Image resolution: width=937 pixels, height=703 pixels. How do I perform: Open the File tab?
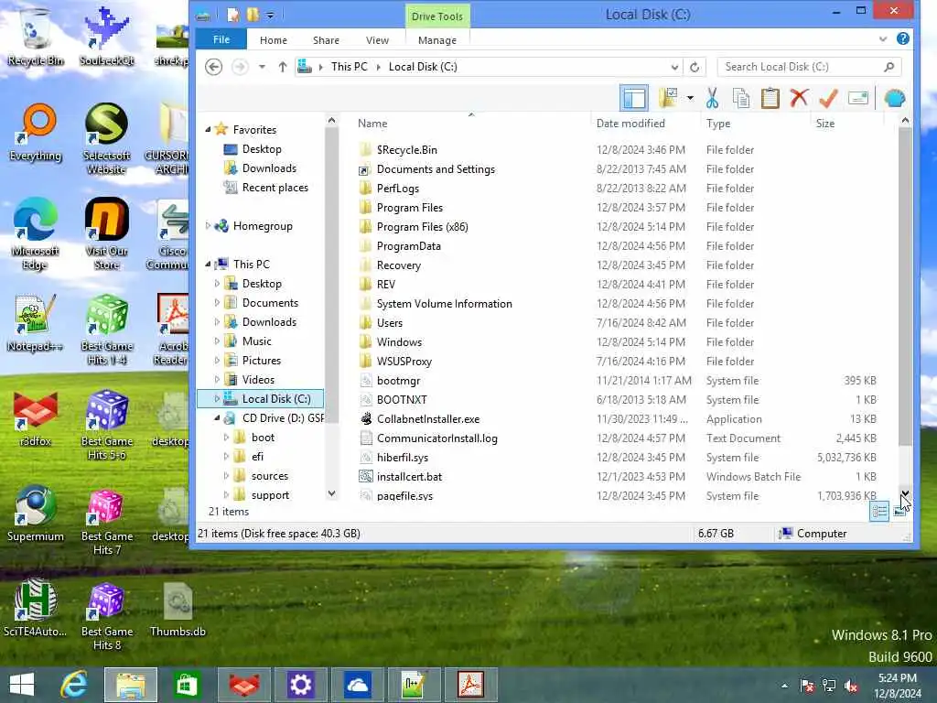(x=221, y=39)
